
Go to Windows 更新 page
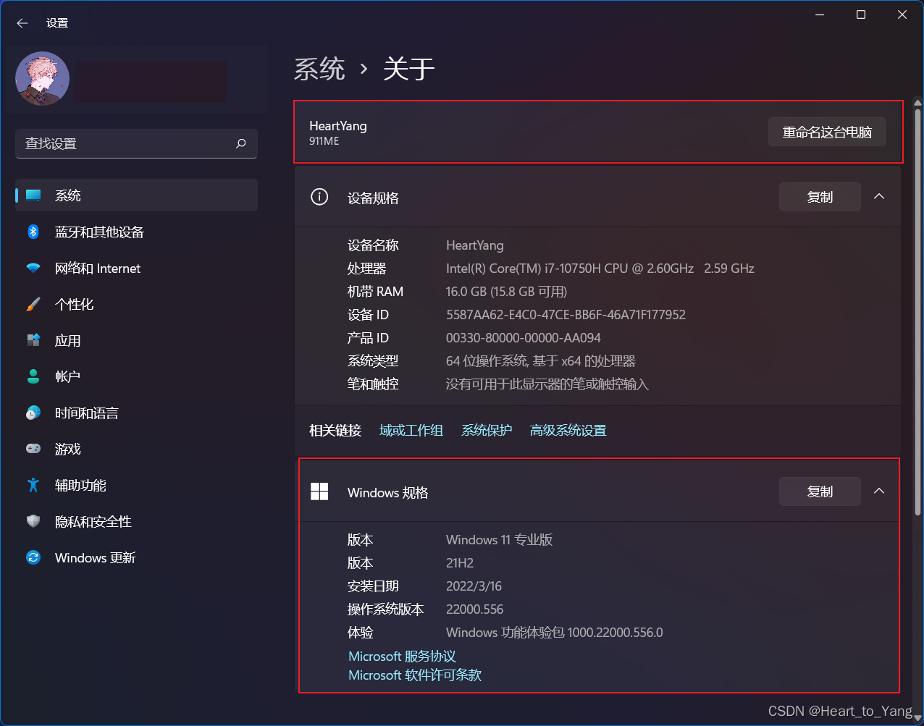pos(136,557)
